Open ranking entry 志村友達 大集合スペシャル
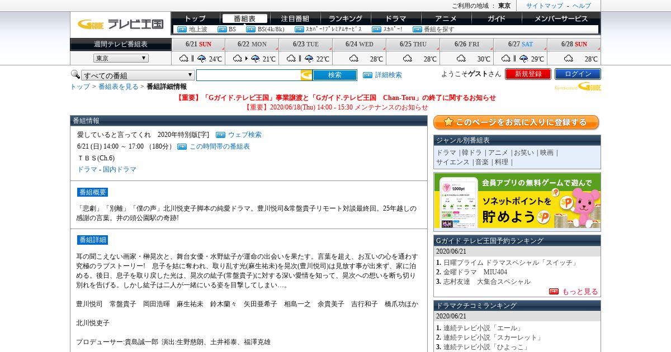The image size is (671, 352). [x=487, y=282]
